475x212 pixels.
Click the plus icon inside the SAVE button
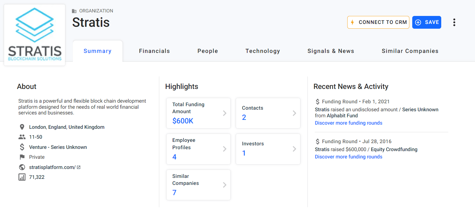[x=418, y=22]
